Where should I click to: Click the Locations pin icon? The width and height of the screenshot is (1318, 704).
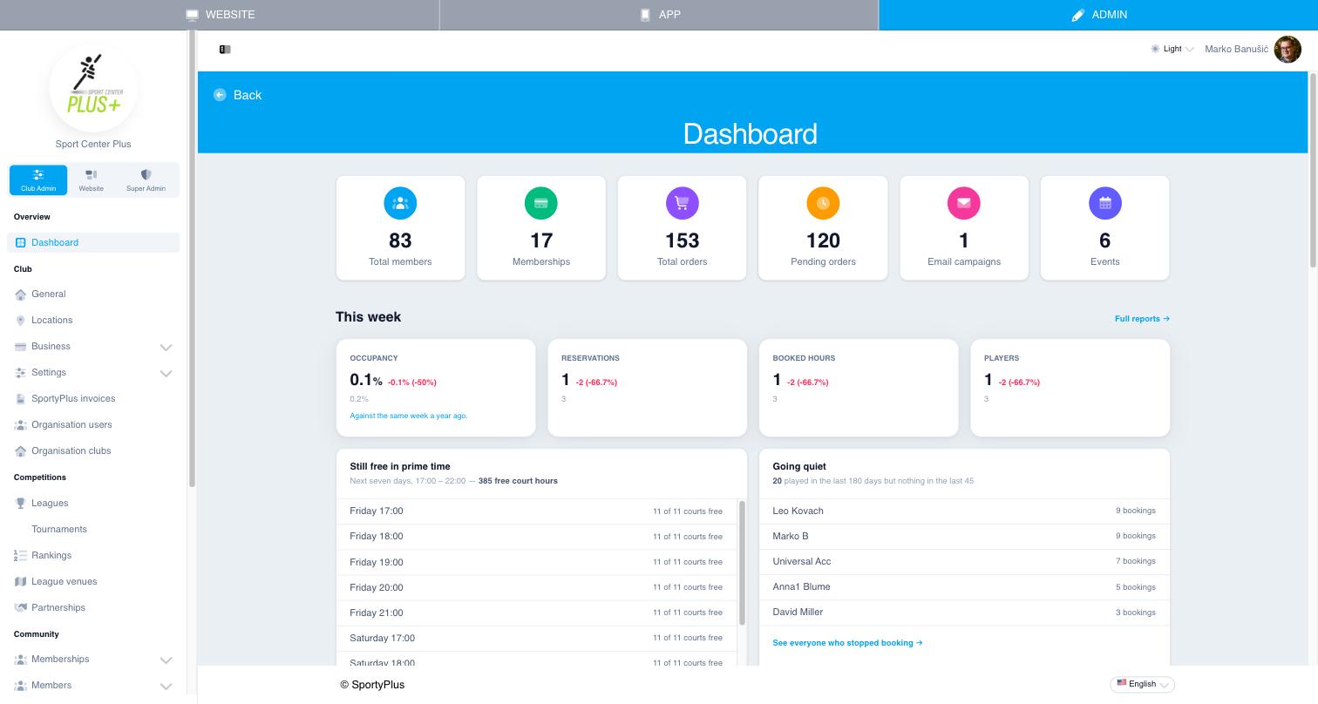tap(21, 321)
